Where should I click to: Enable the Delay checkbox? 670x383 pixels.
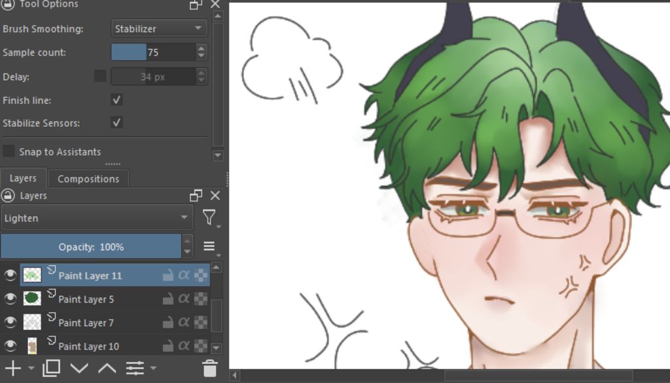tap(99, 77)
